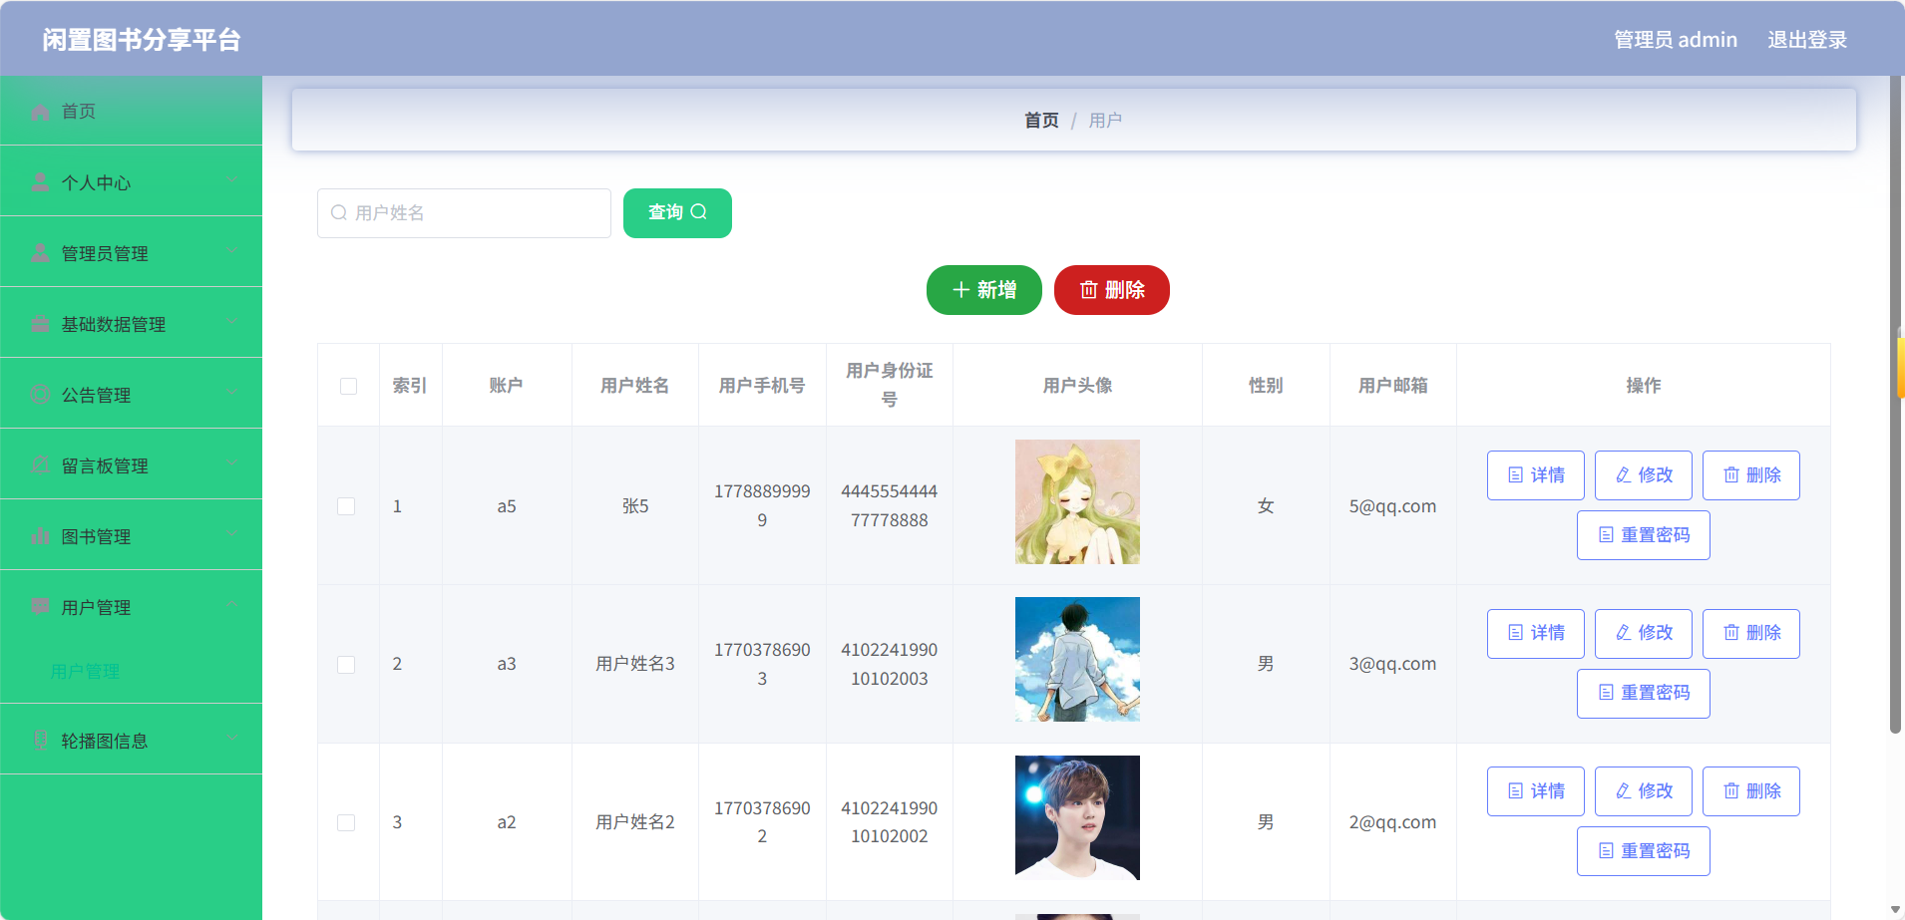Viewport: 1905px width, 920px height.
Task: Click the 账户 column header
Action: coord(507,386)
